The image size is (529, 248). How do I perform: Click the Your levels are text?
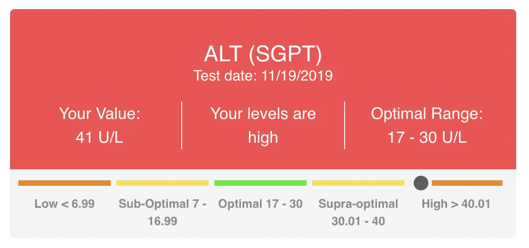[x=263, y=113]
